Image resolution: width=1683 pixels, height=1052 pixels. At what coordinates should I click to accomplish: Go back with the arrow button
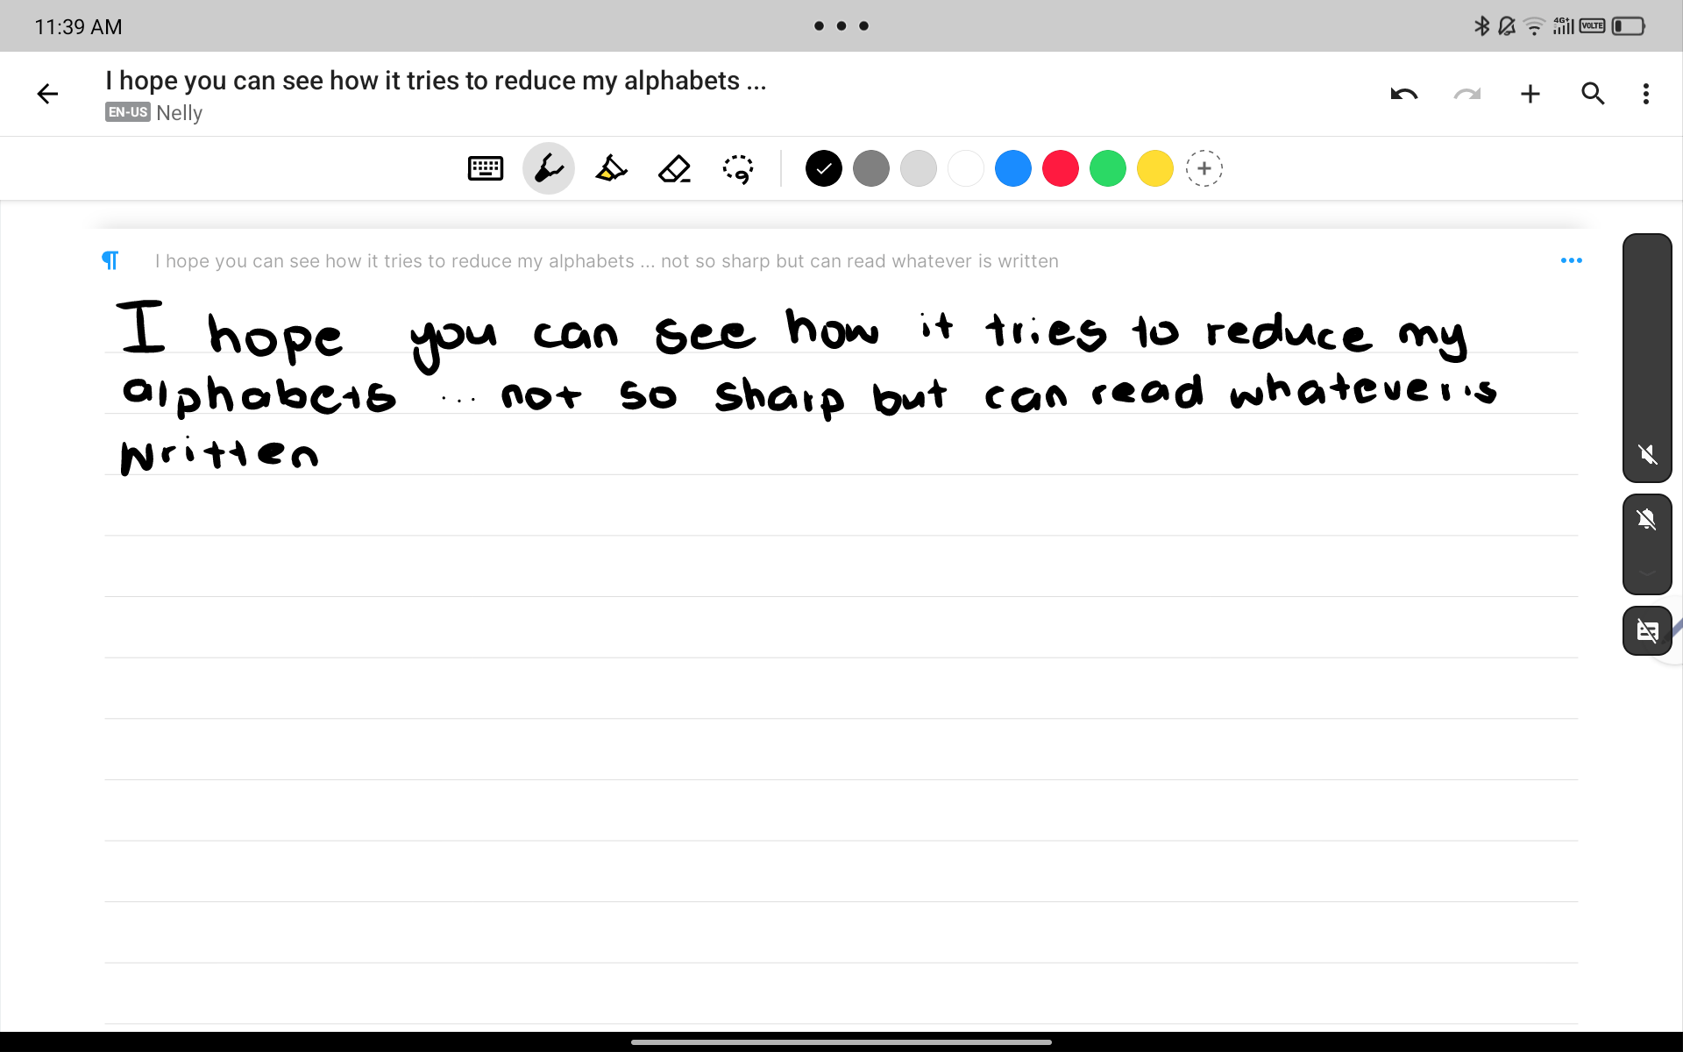pos(47,94)
